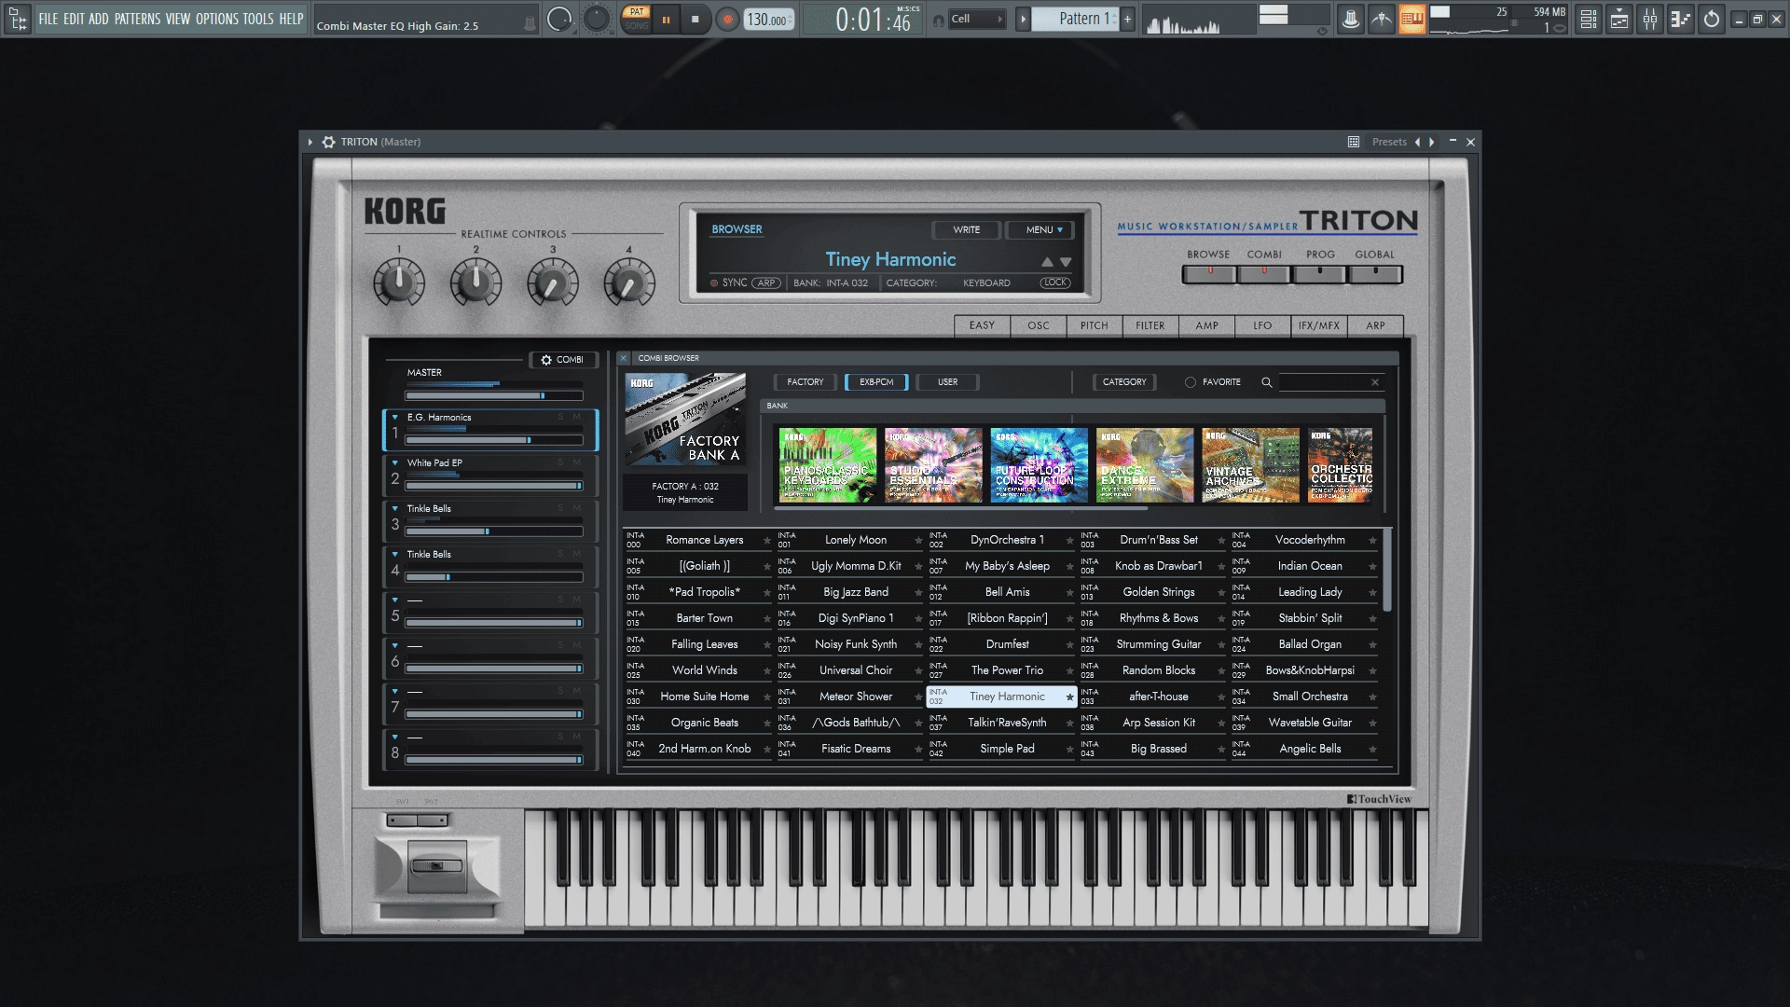Switch to the FILTER tab
This screenshot has width=1790, height=1007.
(x=1150, y=326)
